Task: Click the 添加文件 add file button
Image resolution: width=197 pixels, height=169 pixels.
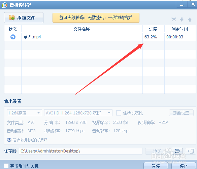Action: click(x=24, y=18)
